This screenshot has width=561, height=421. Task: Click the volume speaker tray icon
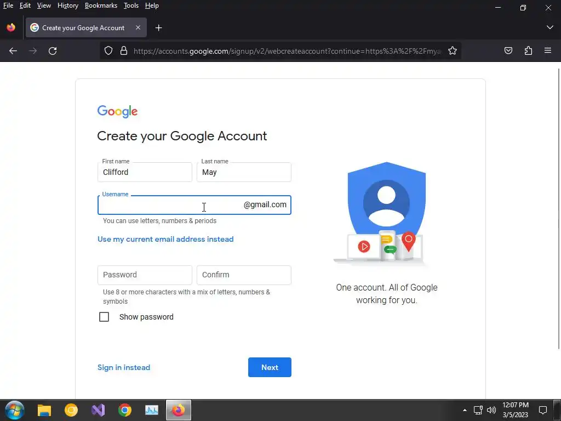(491, 410)
